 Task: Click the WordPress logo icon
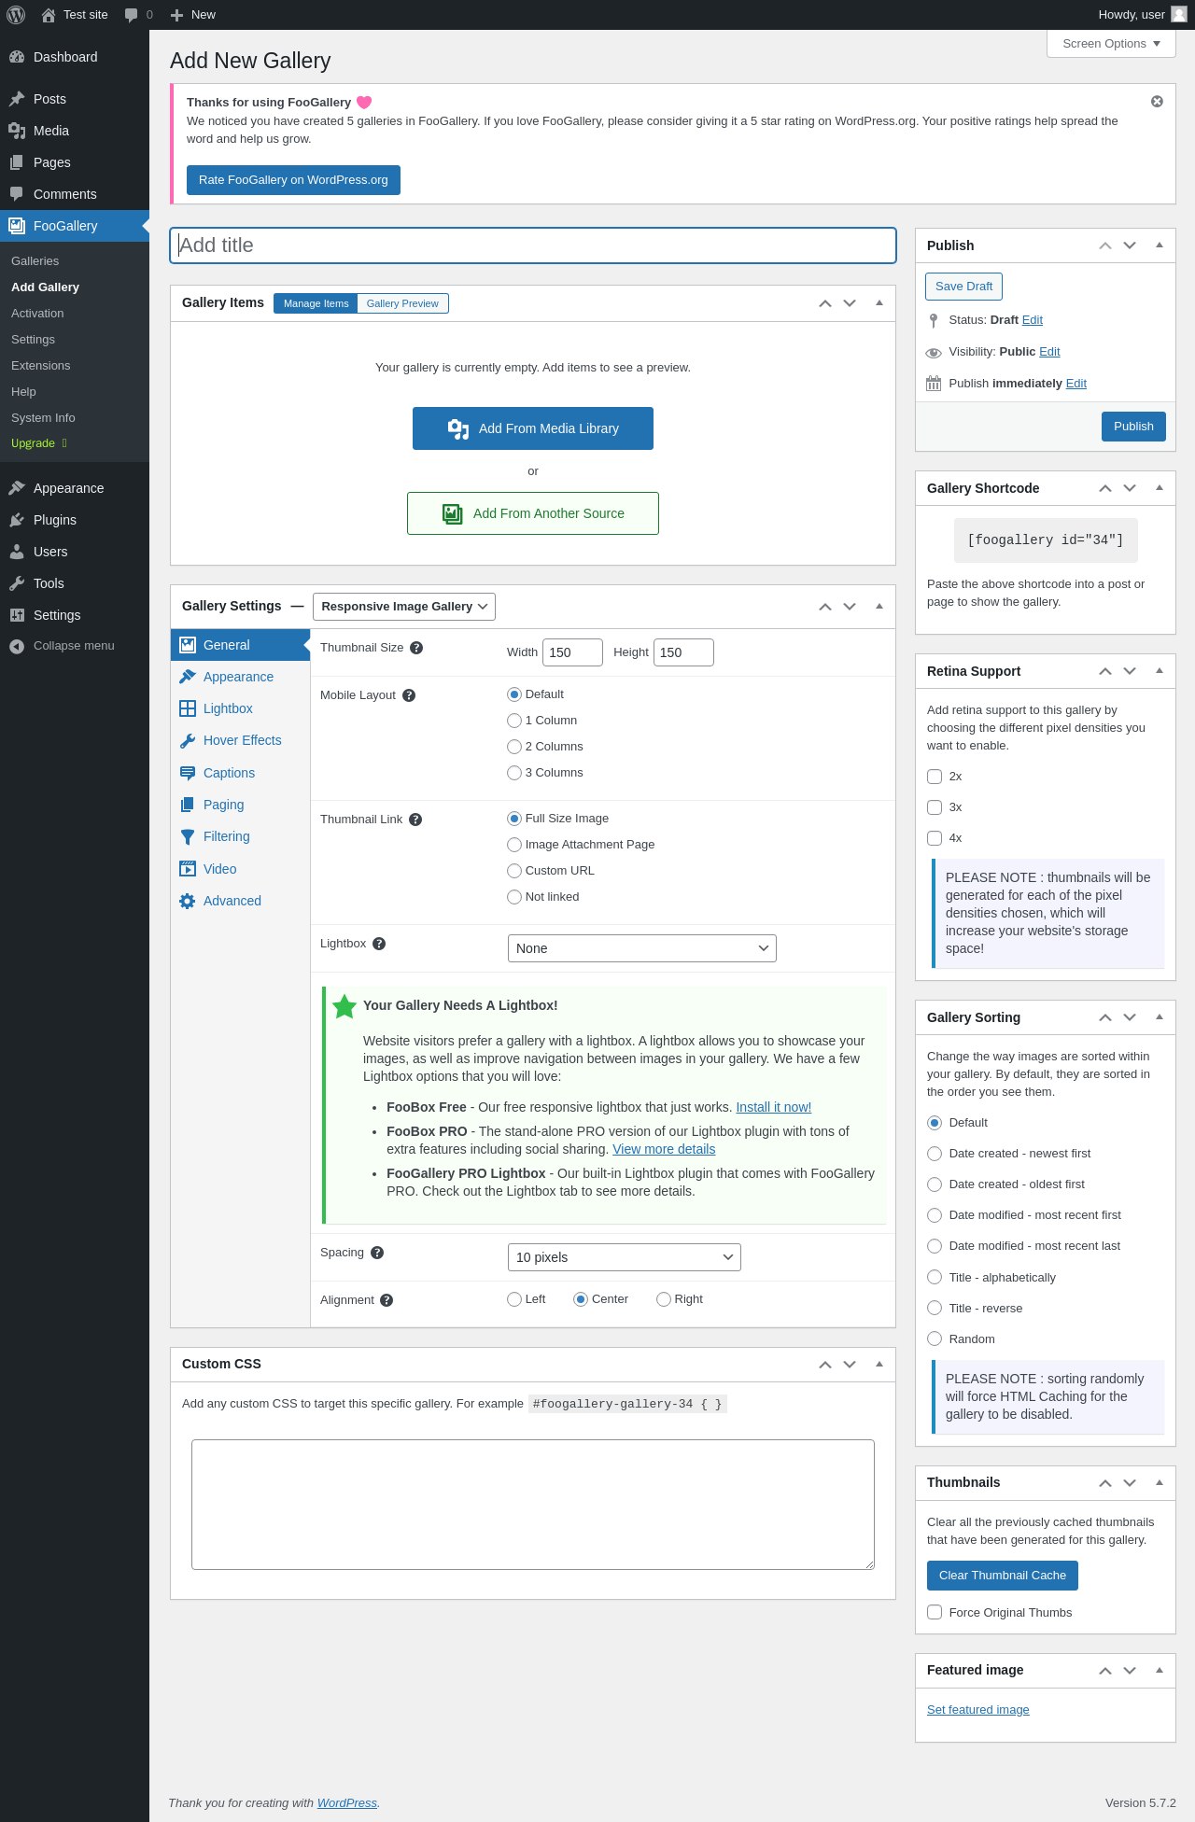(x=16, y=15)
